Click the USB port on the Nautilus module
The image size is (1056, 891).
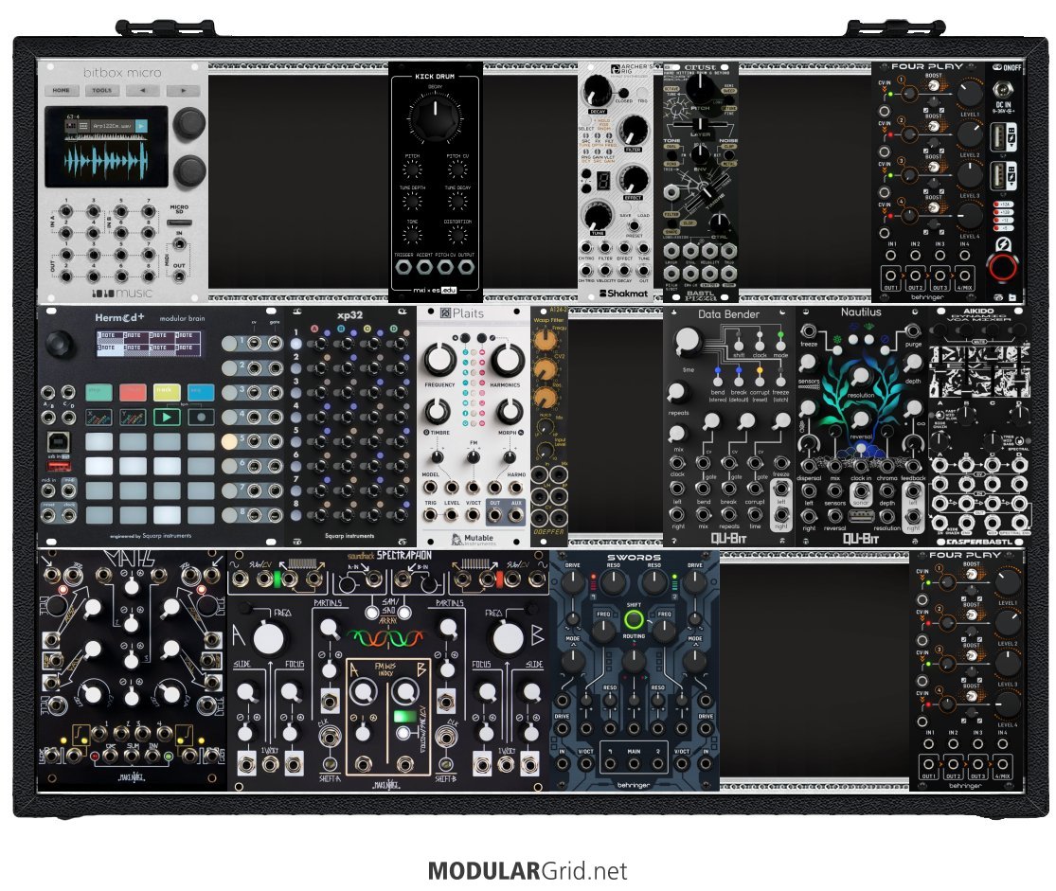pyautogui.click(x=861, y=517)
